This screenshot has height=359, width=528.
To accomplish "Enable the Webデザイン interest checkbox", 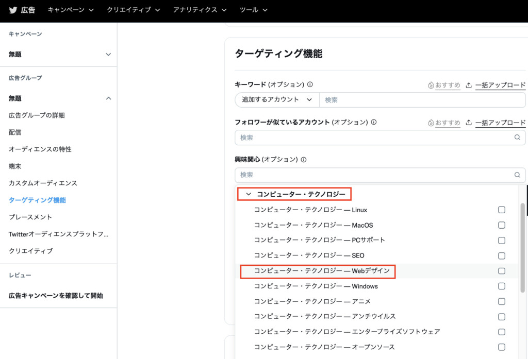I will pyautogui.click(x=501, y=271).
